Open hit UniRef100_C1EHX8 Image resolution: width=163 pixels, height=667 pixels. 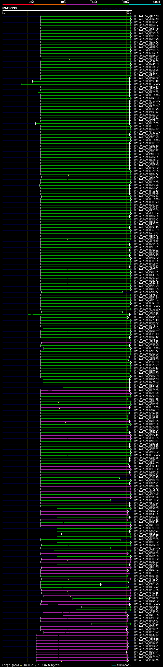146,137
